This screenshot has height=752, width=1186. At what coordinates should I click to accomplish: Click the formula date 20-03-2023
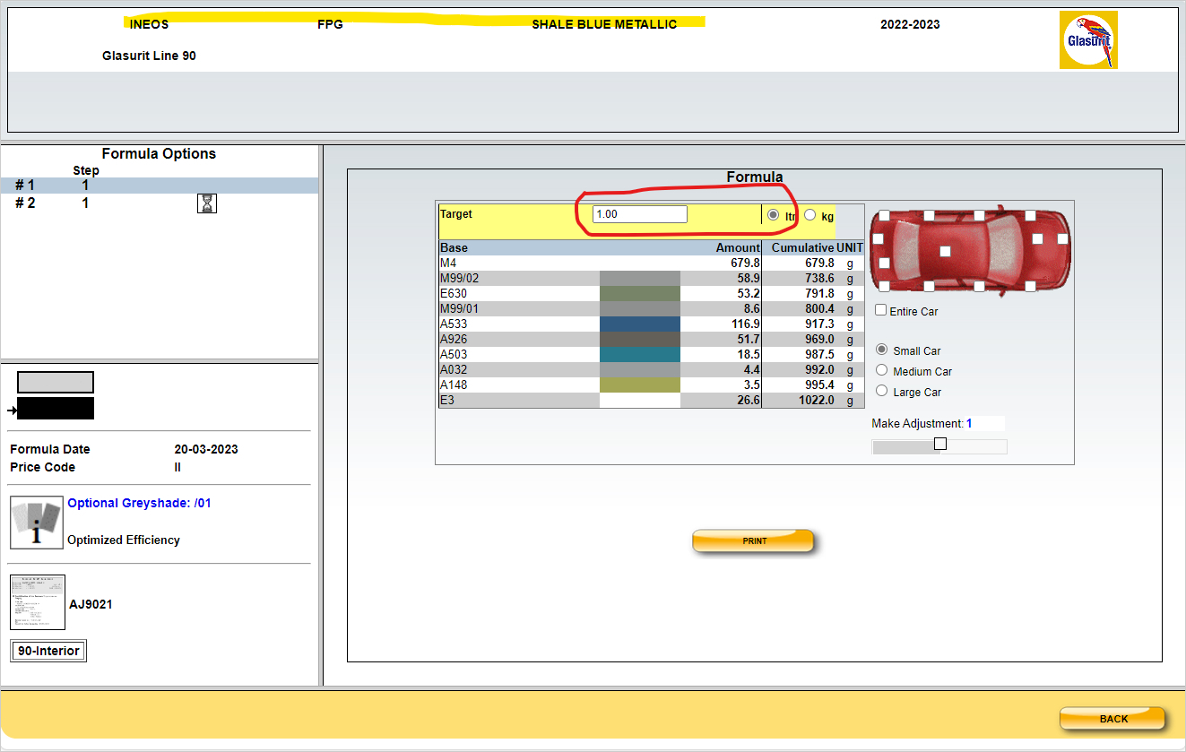click(x=206, y=449)
